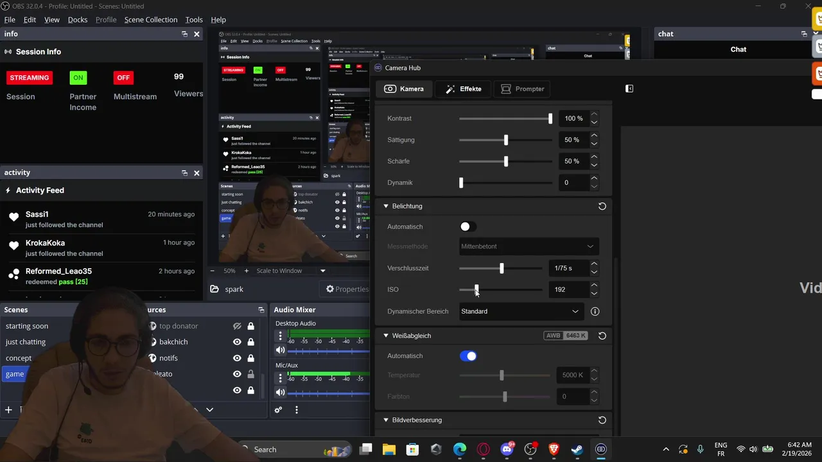822x462 pixels.
Task: Collapse the Belichtung section
Action: (386, 206)
